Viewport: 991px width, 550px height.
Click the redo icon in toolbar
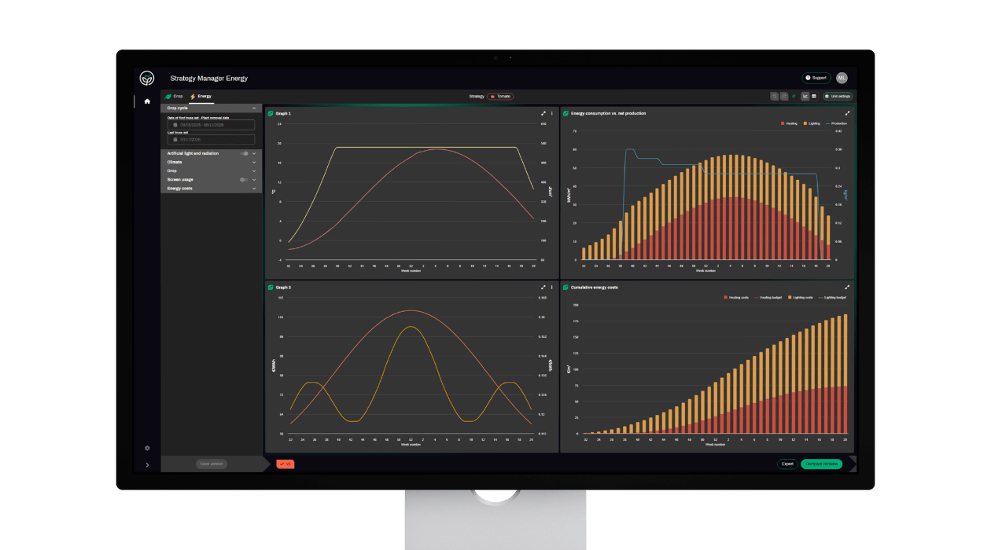tap(783, 97)
